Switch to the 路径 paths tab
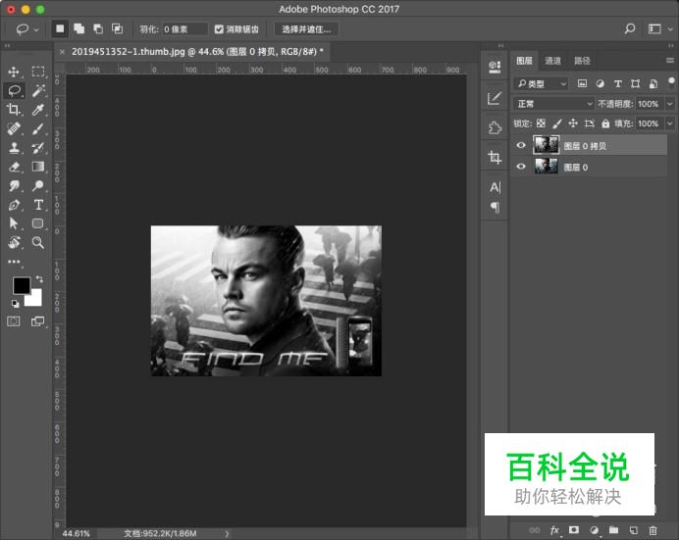 click(x=582, y=61)
